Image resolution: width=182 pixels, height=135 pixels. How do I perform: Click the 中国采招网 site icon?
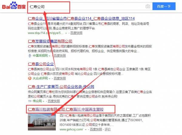point(30,56)
